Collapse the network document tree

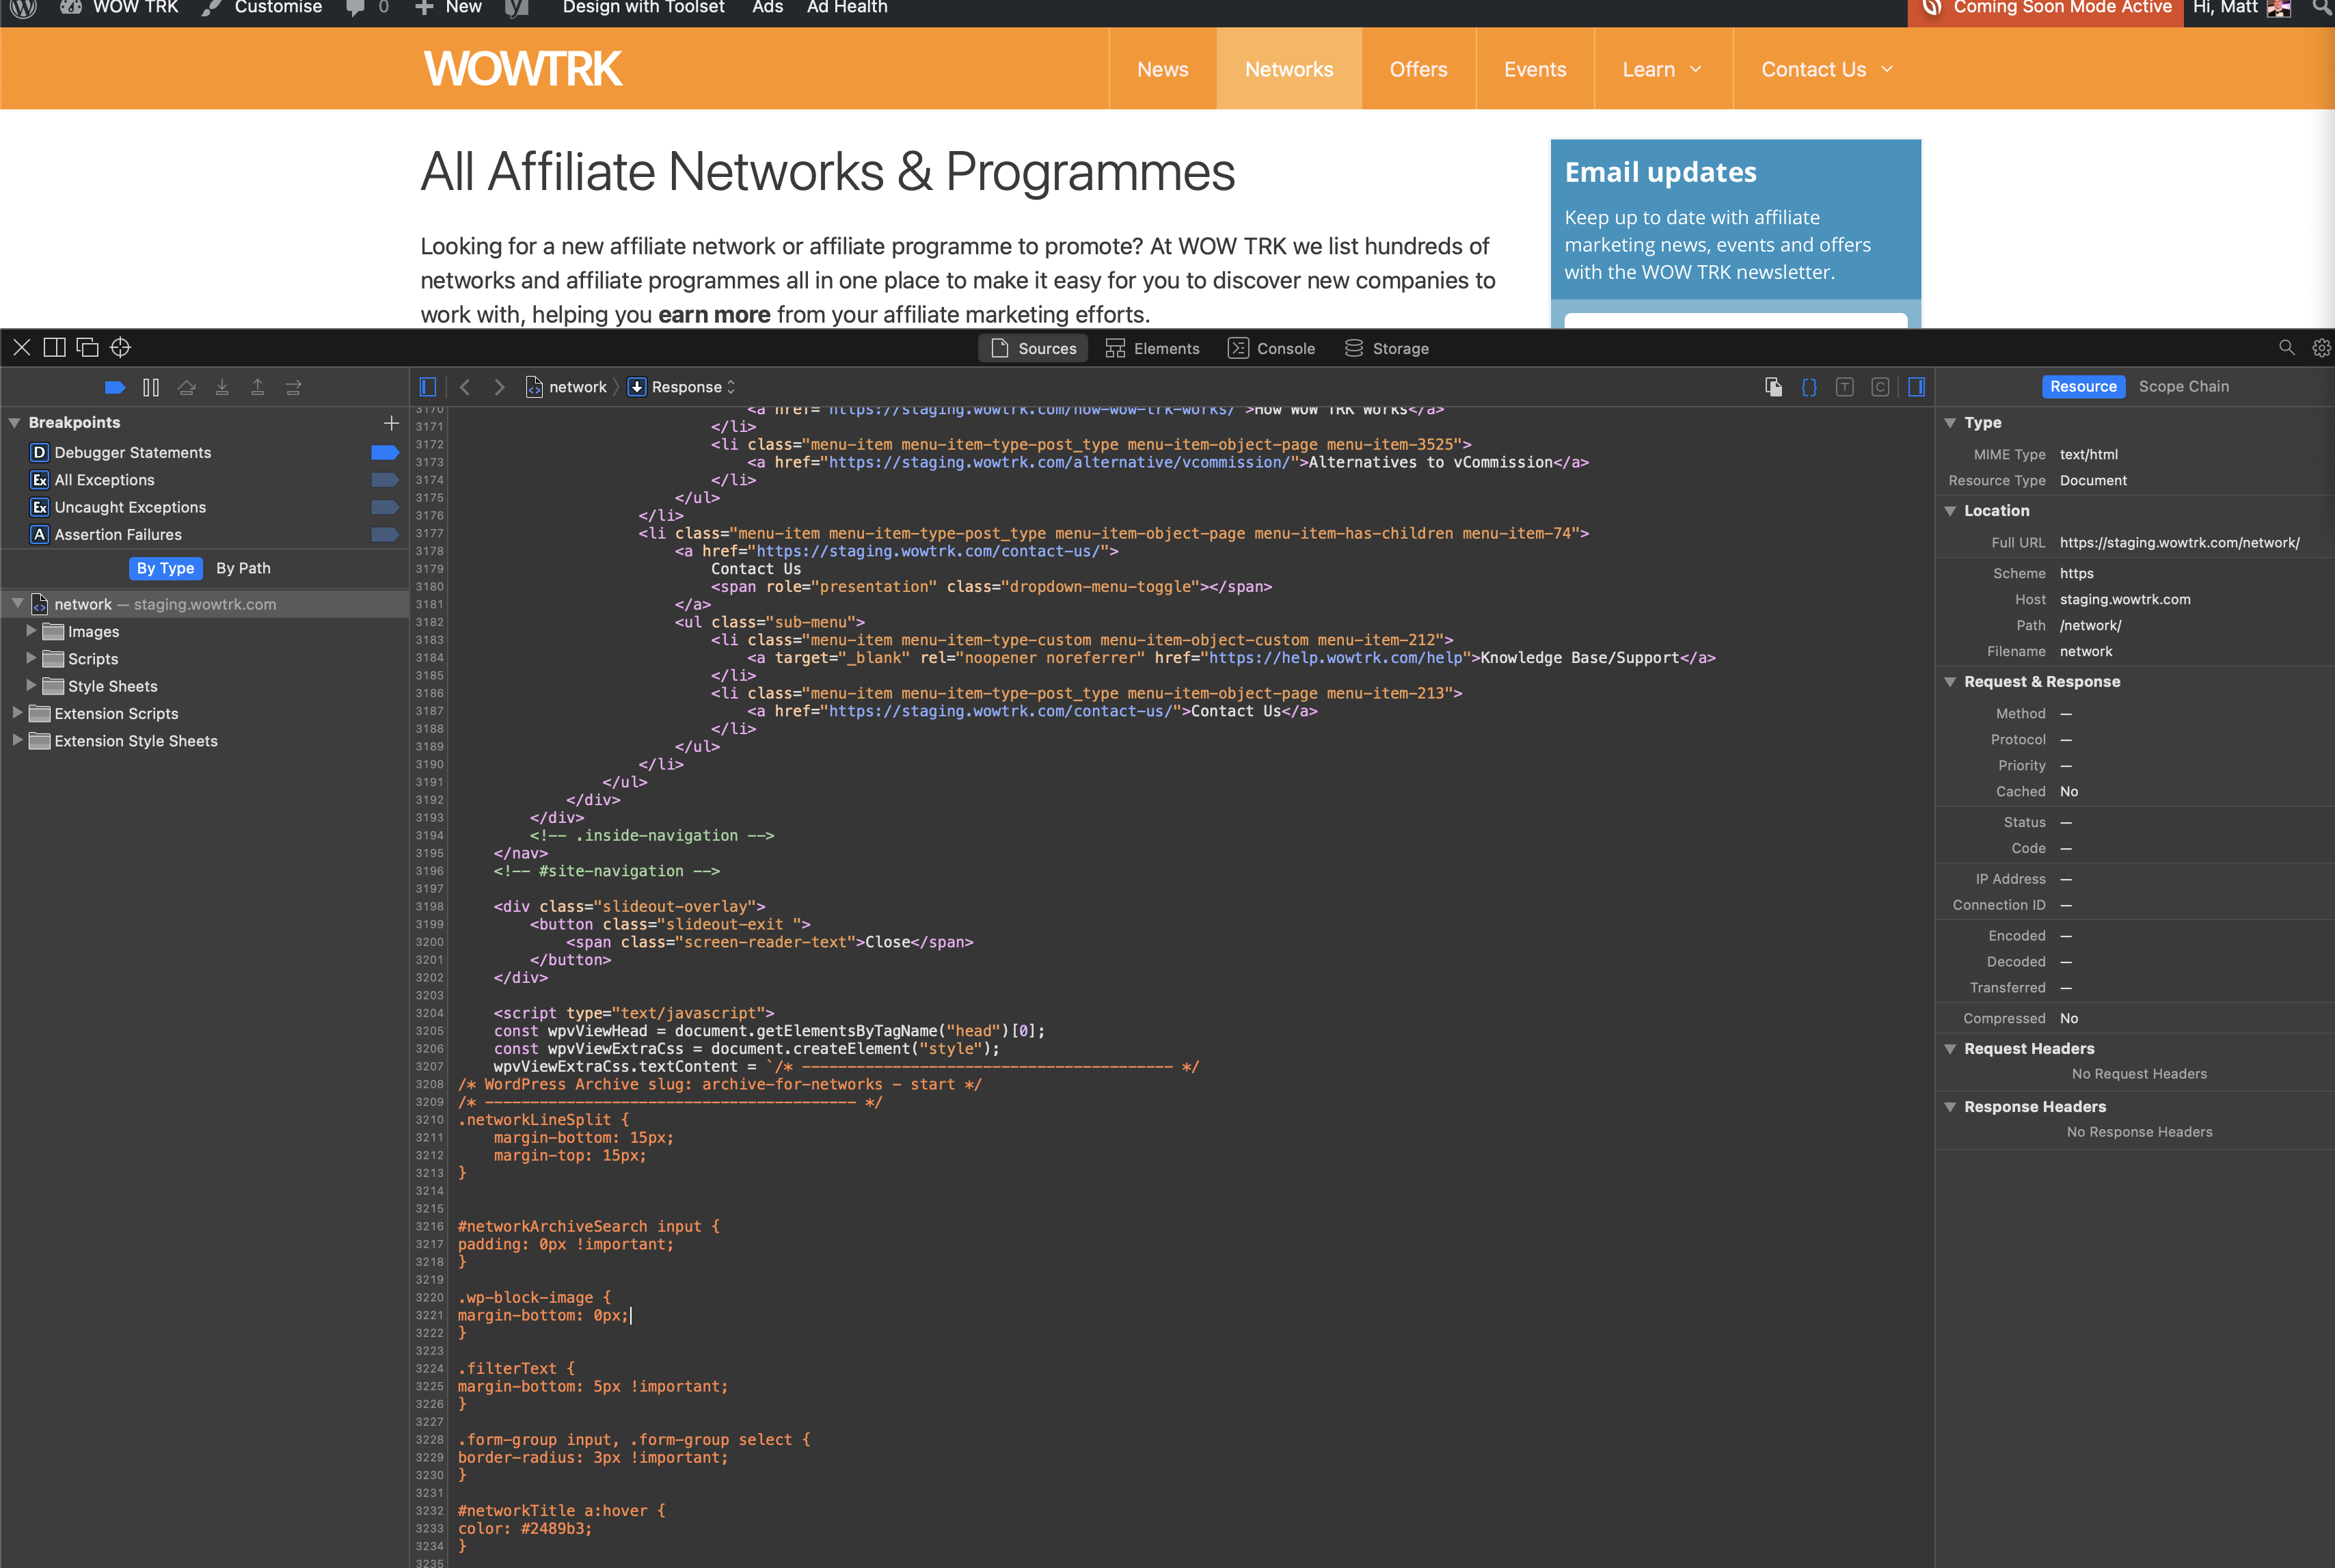coord(18,603)
